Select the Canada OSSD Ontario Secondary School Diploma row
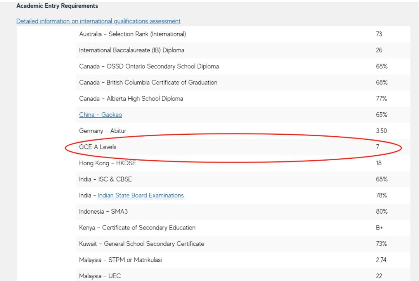This screenshot has height=281, width=419. click(x=149, y=67)
